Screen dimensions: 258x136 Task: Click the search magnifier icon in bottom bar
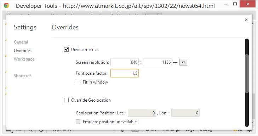tap(30, 130)
